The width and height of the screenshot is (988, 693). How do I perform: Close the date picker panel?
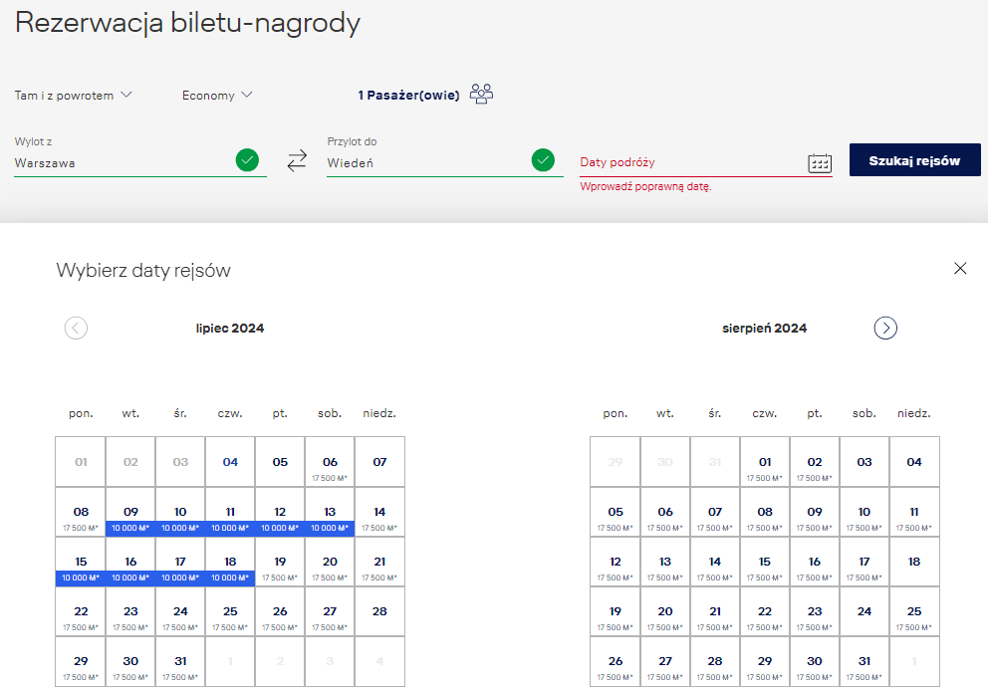[x=960, y=269]
